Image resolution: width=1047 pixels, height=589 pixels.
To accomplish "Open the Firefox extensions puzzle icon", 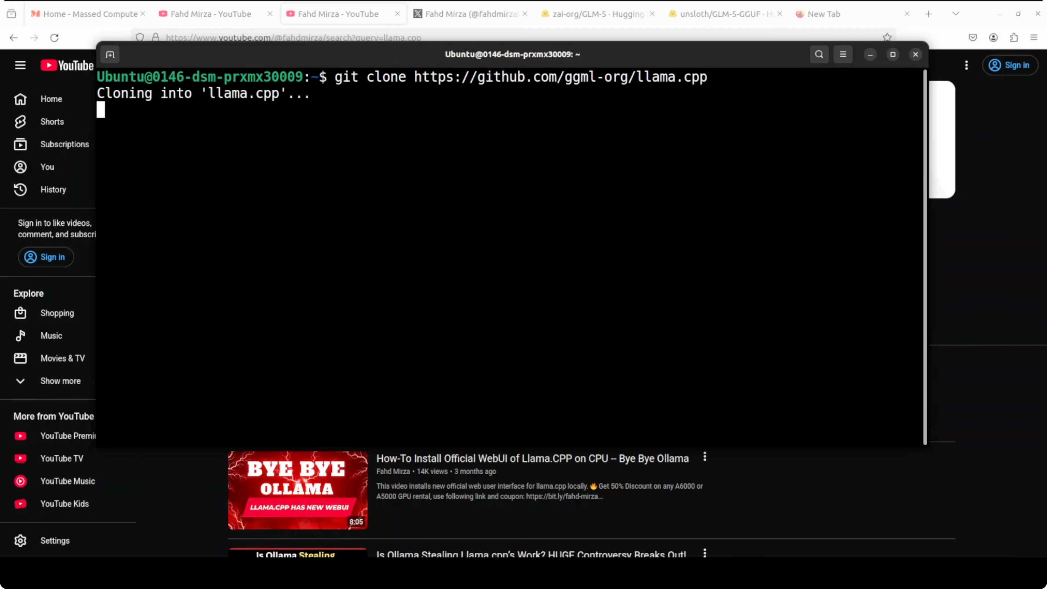I will click(x=1014, y=38).
